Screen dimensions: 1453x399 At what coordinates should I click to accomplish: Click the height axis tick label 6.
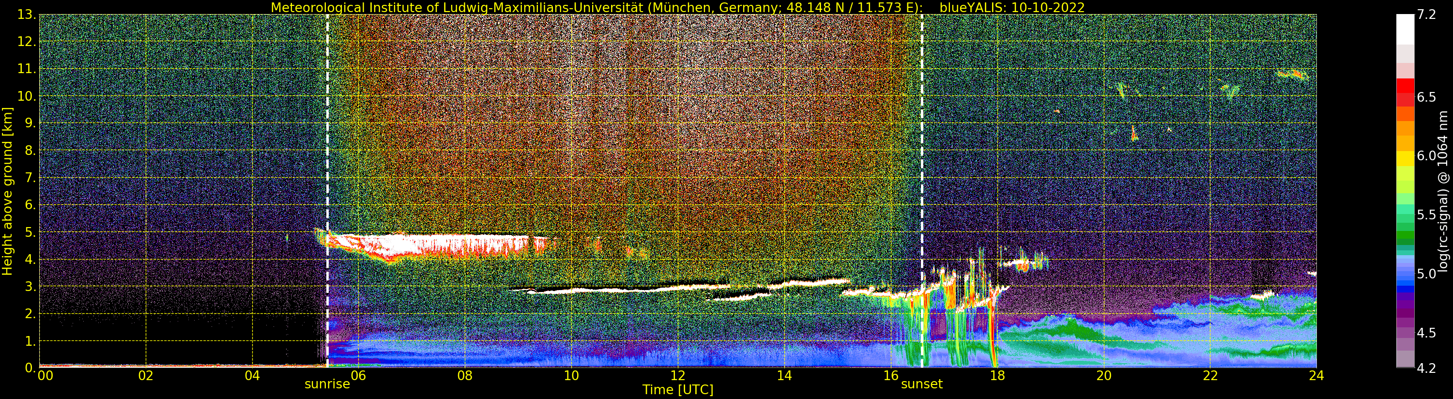31,205
